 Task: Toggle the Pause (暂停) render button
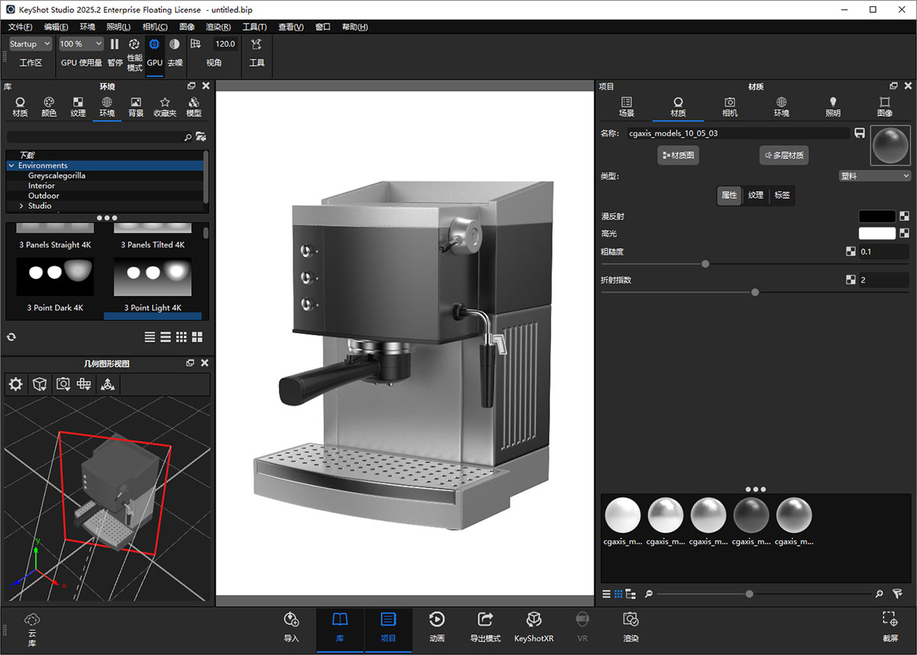tap(115, 51)
